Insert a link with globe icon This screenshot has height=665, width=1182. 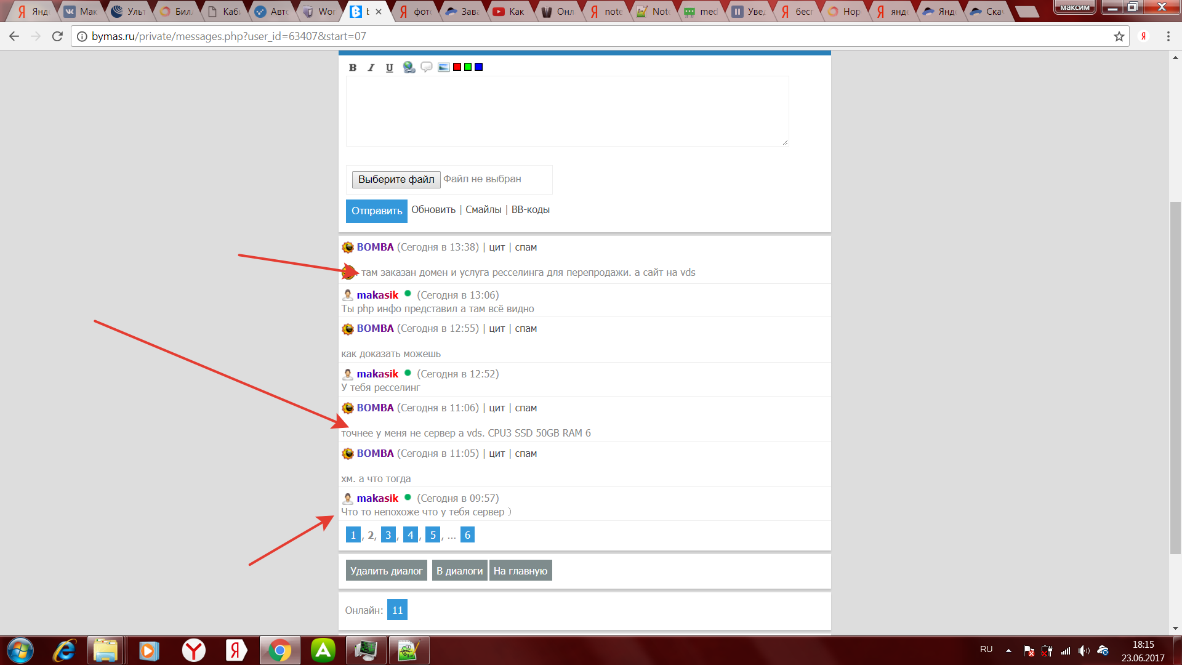click(409, 67)
